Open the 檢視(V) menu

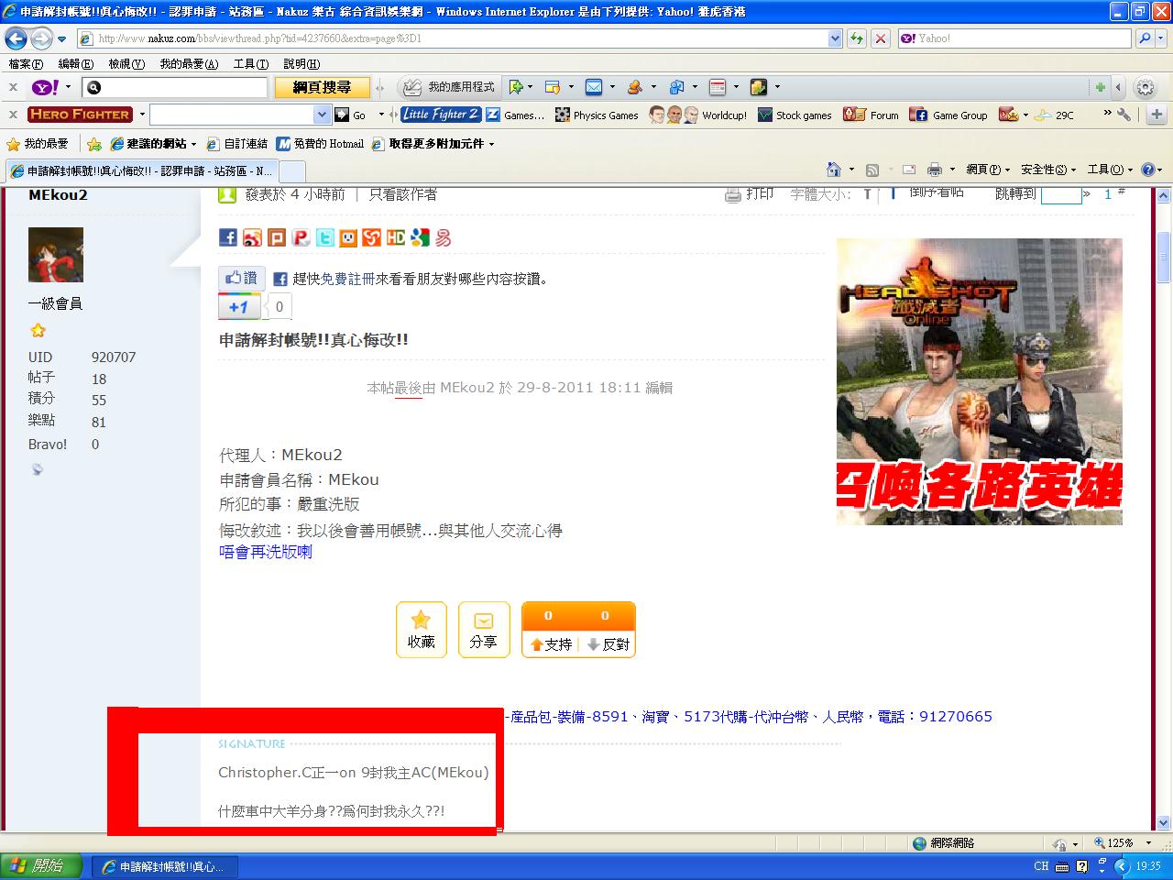126,64
